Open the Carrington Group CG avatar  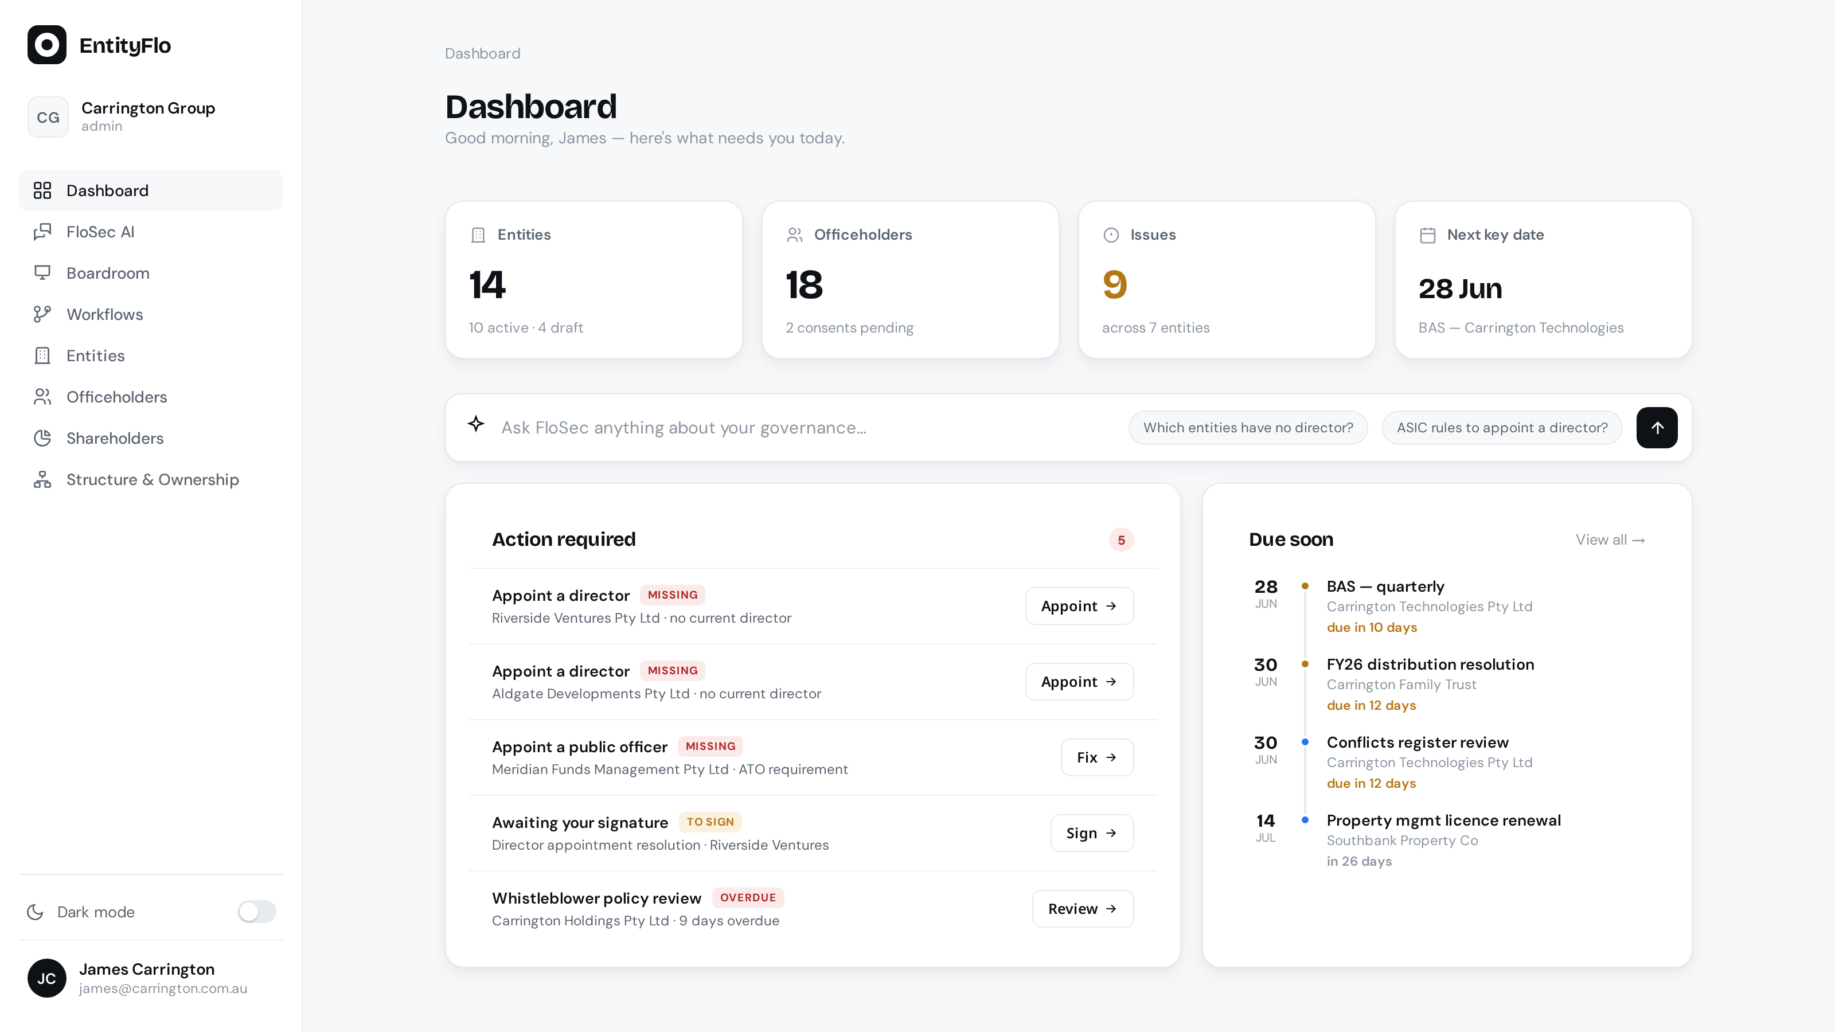point(48,117)
